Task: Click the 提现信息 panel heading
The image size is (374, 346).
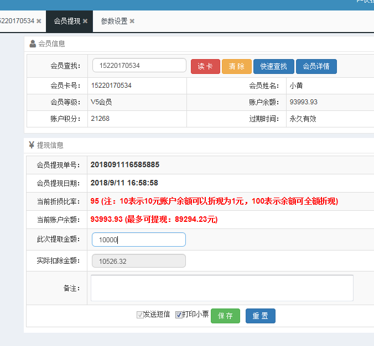Action: pos(50,145)
